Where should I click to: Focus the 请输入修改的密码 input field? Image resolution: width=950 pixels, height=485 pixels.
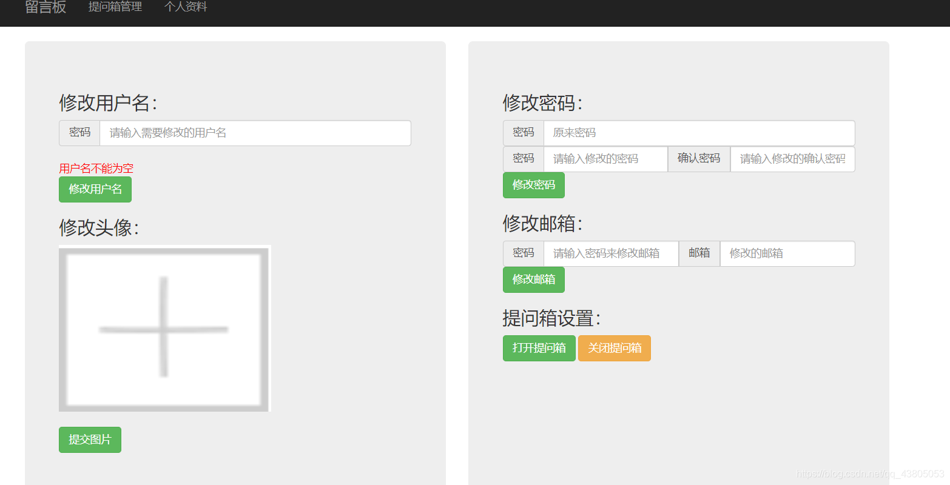pos(605,159)
